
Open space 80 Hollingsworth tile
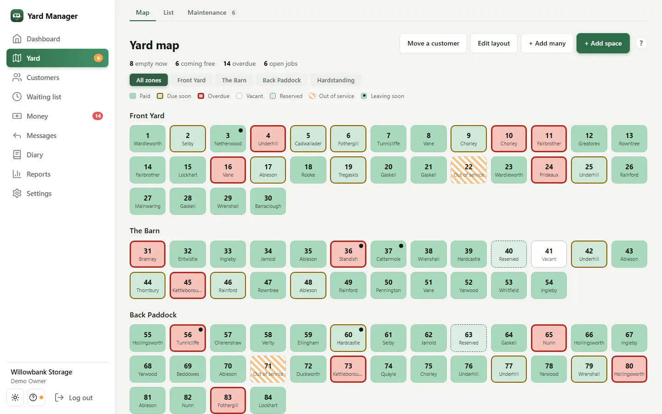[x=629, y=369]
